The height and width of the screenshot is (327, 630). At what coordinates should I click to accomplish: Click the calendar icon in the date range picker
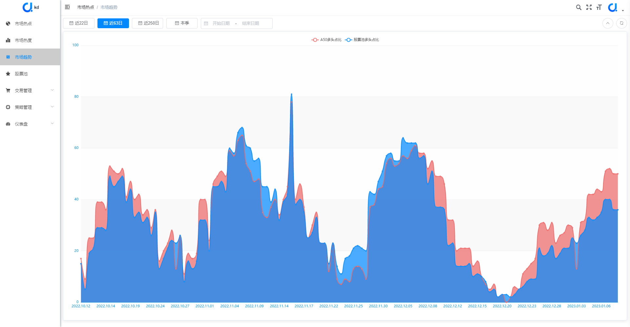pyautogui.click(x=206, y=23)
